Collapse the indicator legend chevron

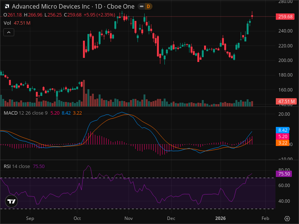click(9, 32)
